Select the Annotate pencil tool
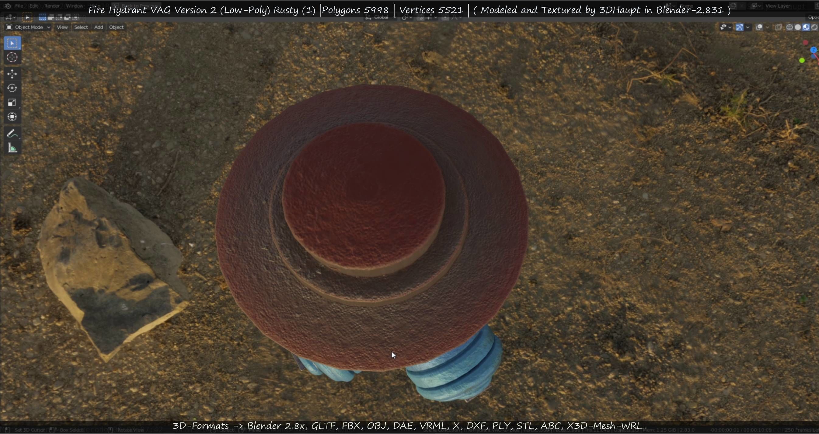This screenshot has height=434, width=819. click(12, 134)
